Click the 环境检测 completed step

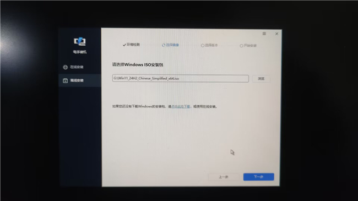pyautogui.click(x=131, y=45)
